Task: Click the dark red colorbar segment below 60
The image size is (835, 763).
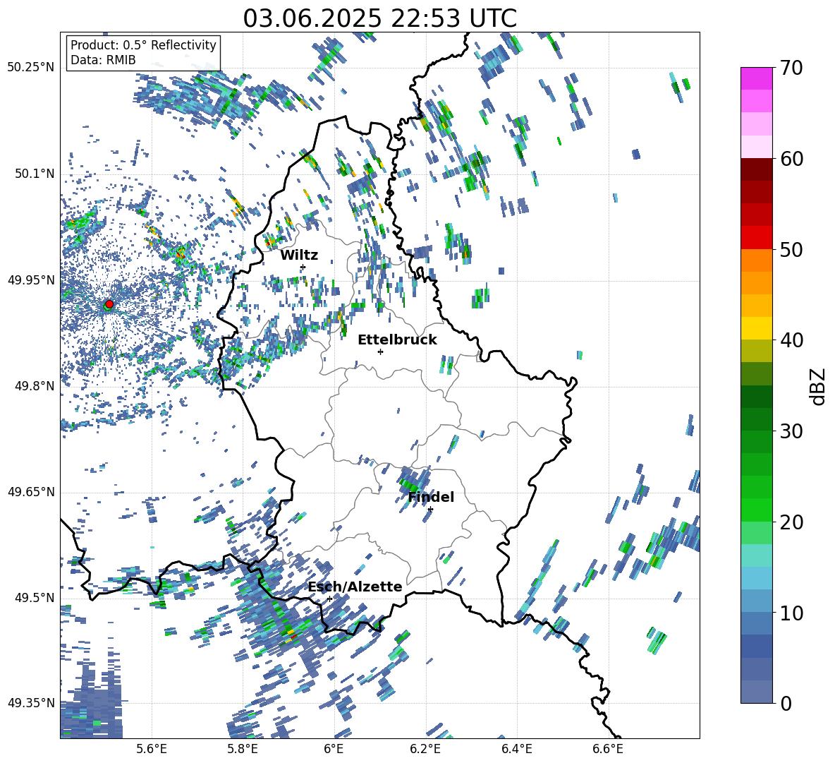Action: [x=756, y=170]
